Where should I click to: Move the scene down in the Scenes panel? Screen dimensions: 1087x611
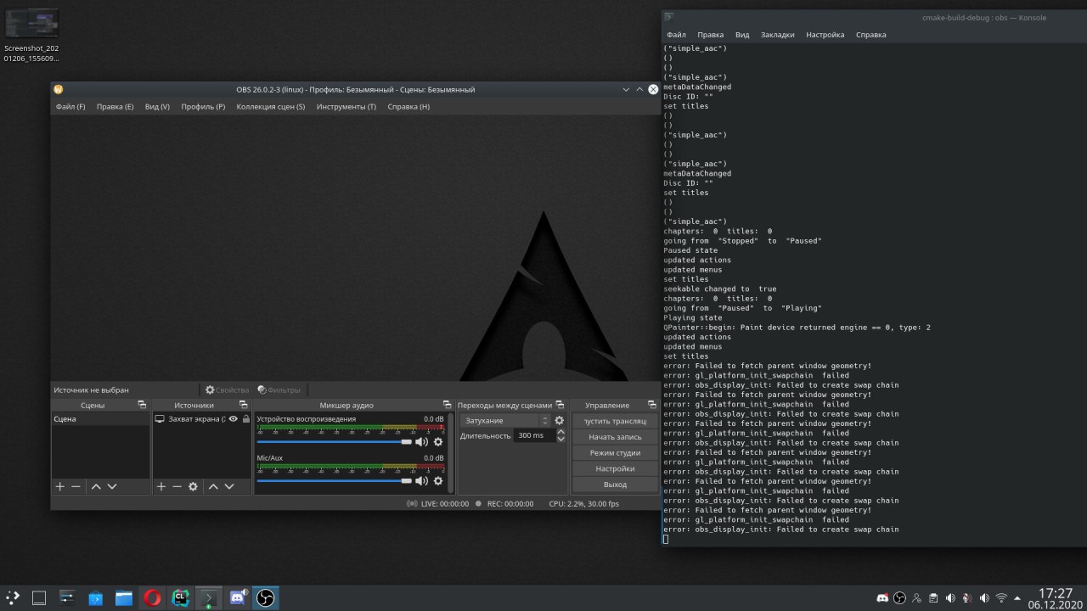click(x=112, y=486)
